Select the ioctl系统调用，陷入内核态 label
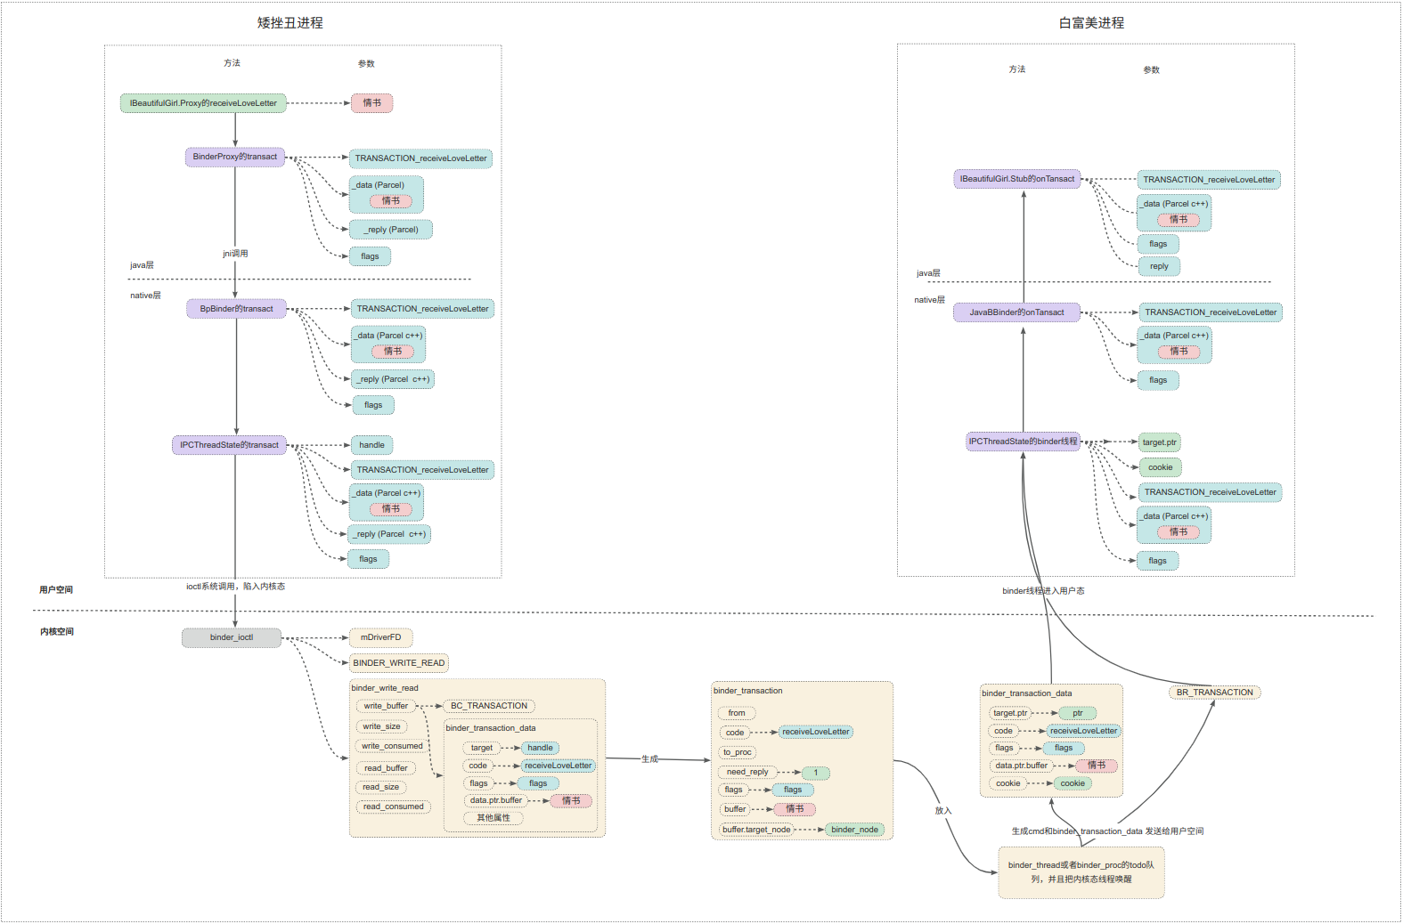The image size is (1403, 924). click(x=235, y=587)
